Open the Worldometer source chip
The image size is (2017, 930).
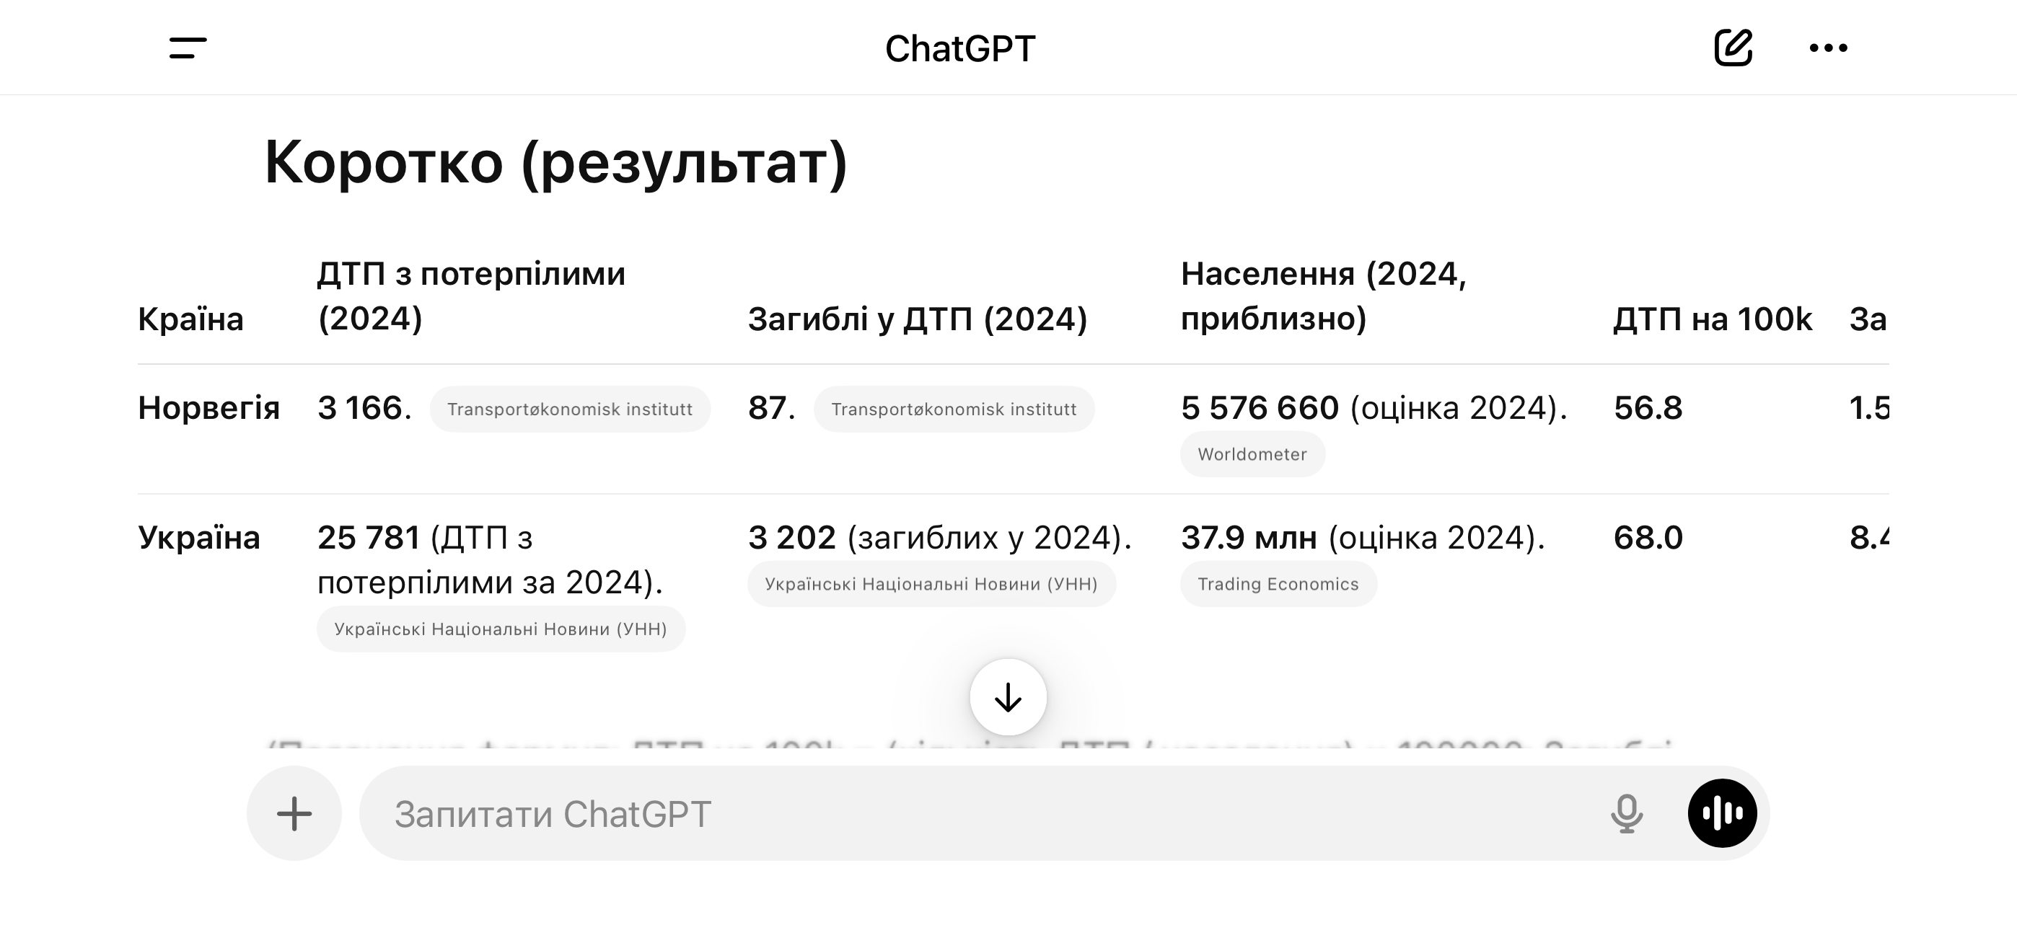pyautogui.click(x=1252, y=454)
